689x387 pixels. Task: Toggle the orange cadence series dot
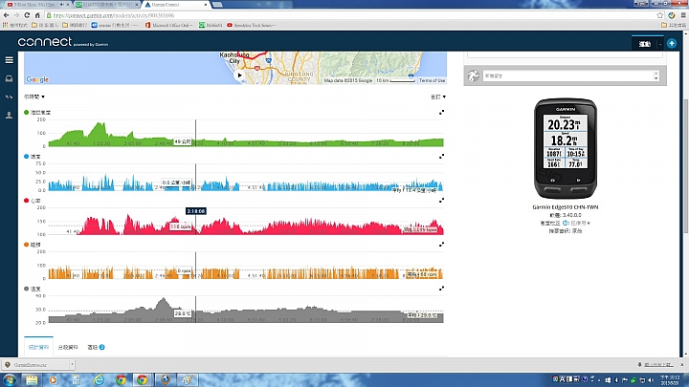click(27, 245)
